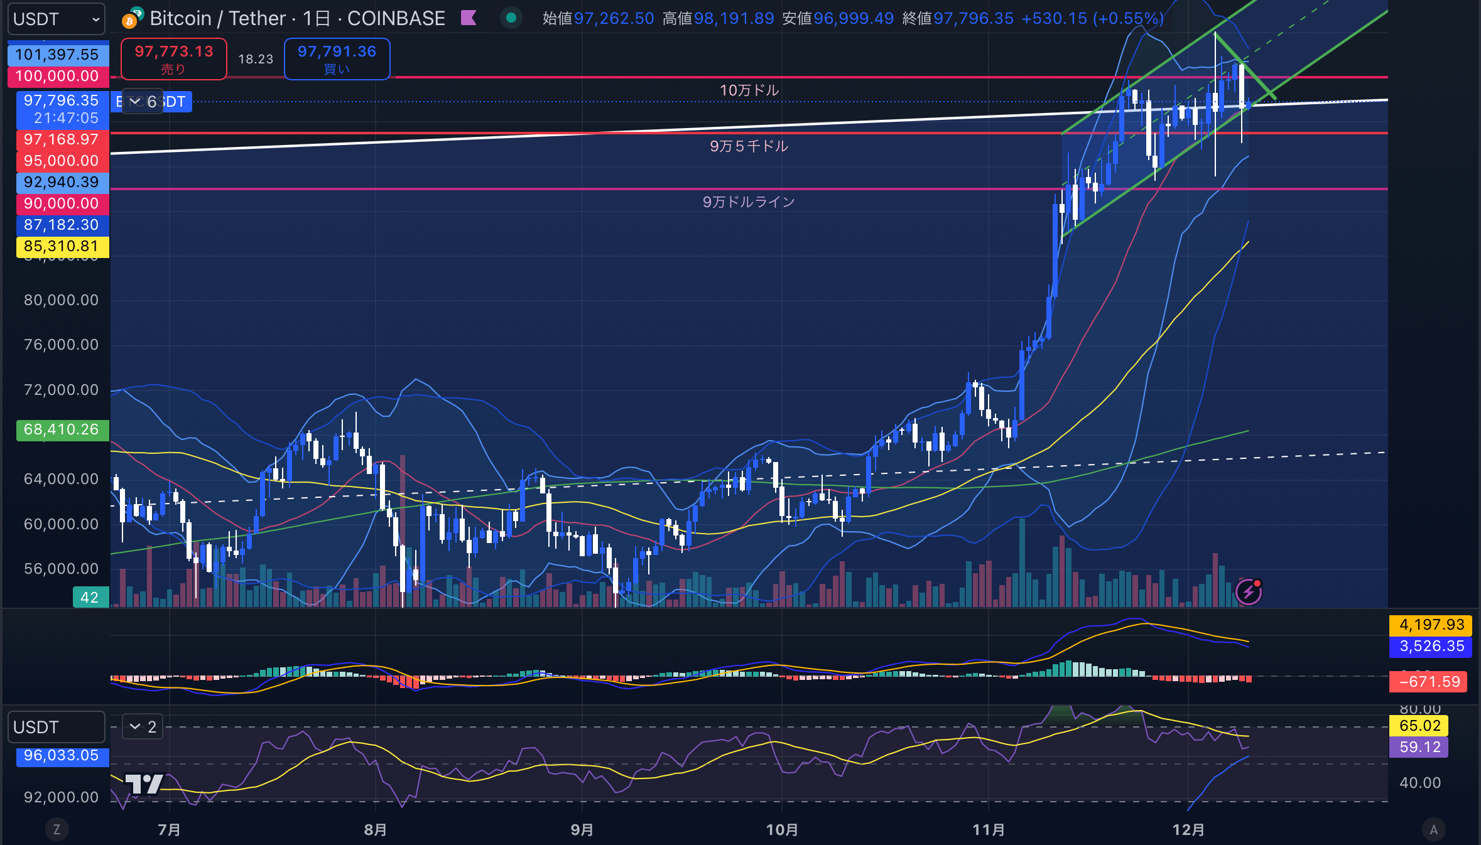Click the 76,000.00 axis price
Viewport: 1481px width, 845px height.
click(61, 345)
